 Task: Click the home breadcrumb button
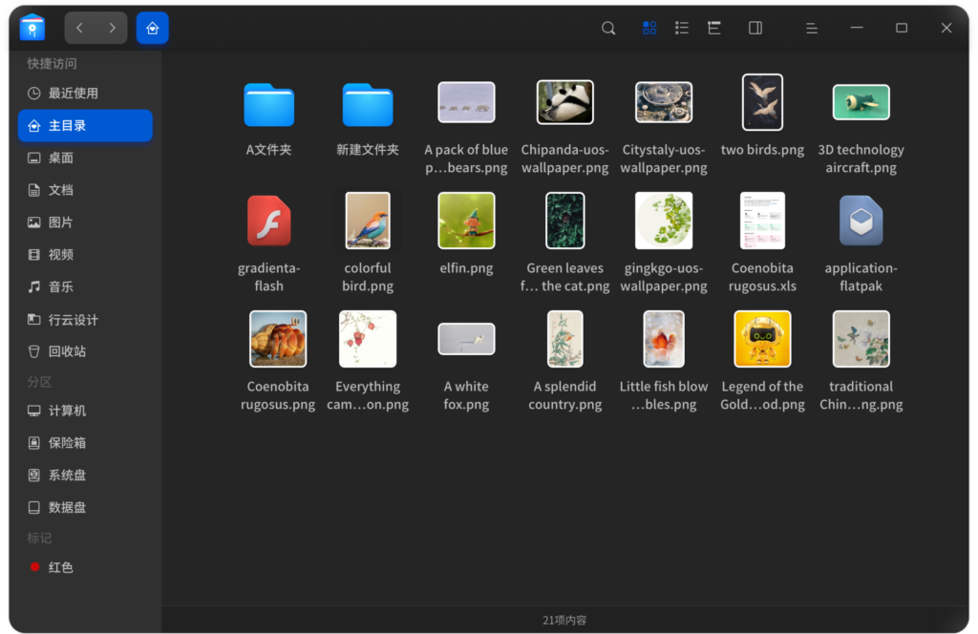click(x=153, y=29)
